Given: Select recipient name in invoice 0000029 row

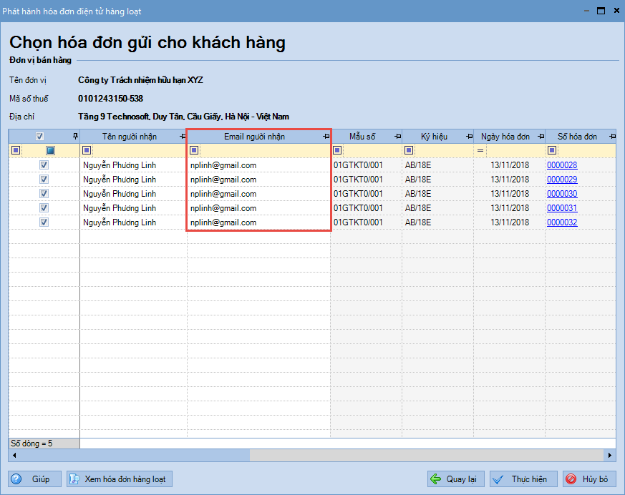Looking at the screenshot, I should point(134,180).
